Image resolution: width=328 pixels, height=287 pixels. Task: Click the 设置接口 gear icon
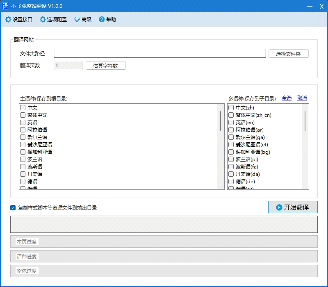[8, 19]
